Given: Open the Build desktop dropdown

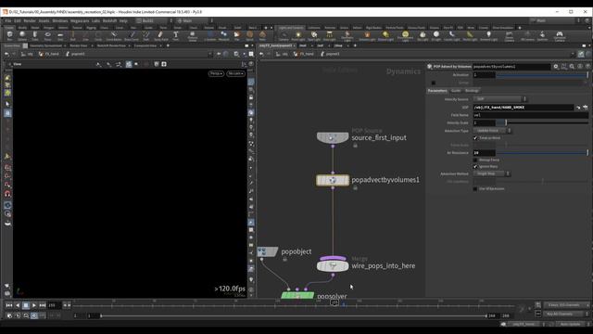Looking at the screenshot, I should pyautogui.click(x=155, y=20).
